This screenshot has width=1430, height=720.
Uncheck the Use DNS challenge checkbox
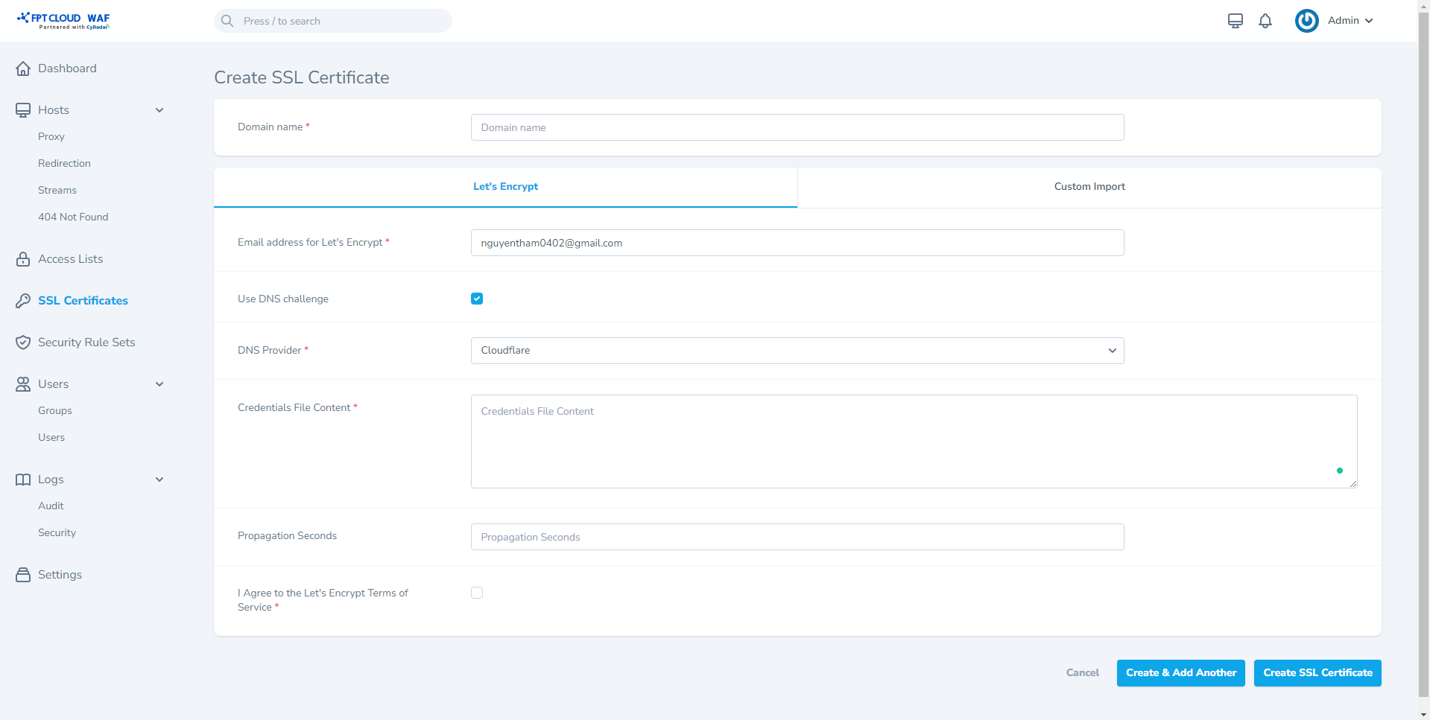tap(477, 299)
